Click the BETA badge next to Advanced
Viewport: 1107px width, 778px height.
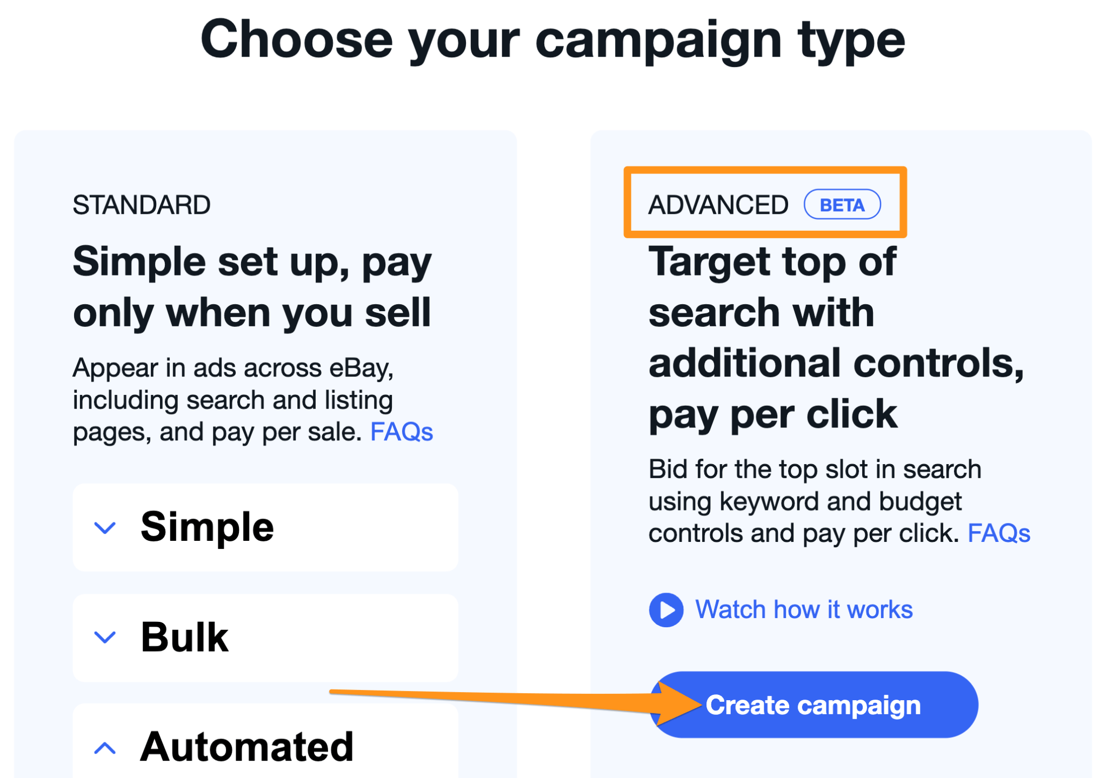[842, 204]
